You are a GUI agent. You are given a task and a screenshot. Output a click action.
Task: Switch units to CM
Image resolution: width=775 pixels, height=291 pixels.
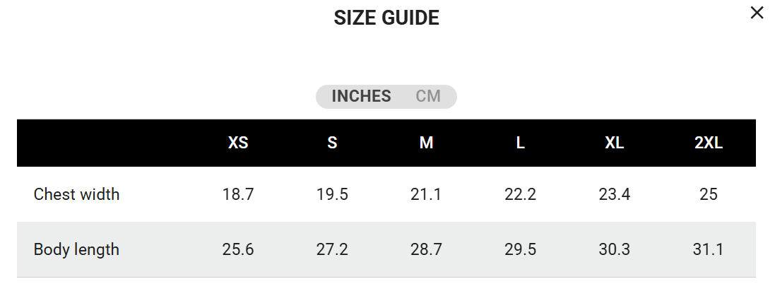coord(428,97)
